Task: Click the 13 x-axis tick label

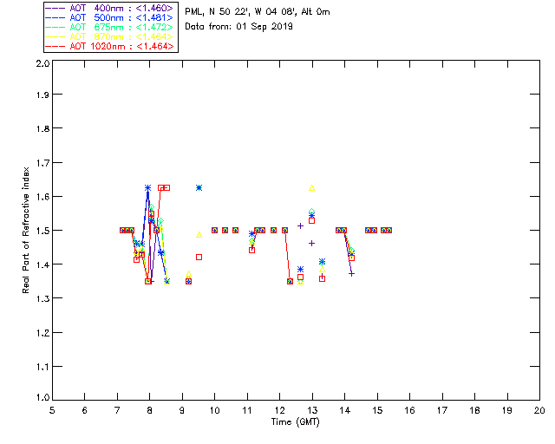Action: pyautogui.click(x=312, y=410)
